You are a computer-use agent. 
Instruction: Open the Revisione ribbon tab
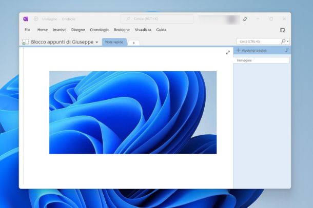(x=122, y=30)
